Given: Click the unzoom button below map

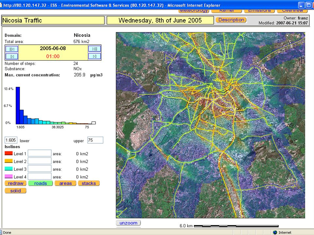Looking at the screenshot, I should 128,223.
